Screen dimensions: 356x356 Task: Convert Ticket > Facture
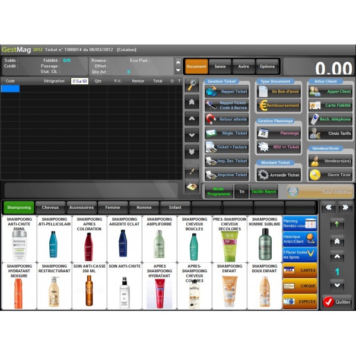[227, 147]
